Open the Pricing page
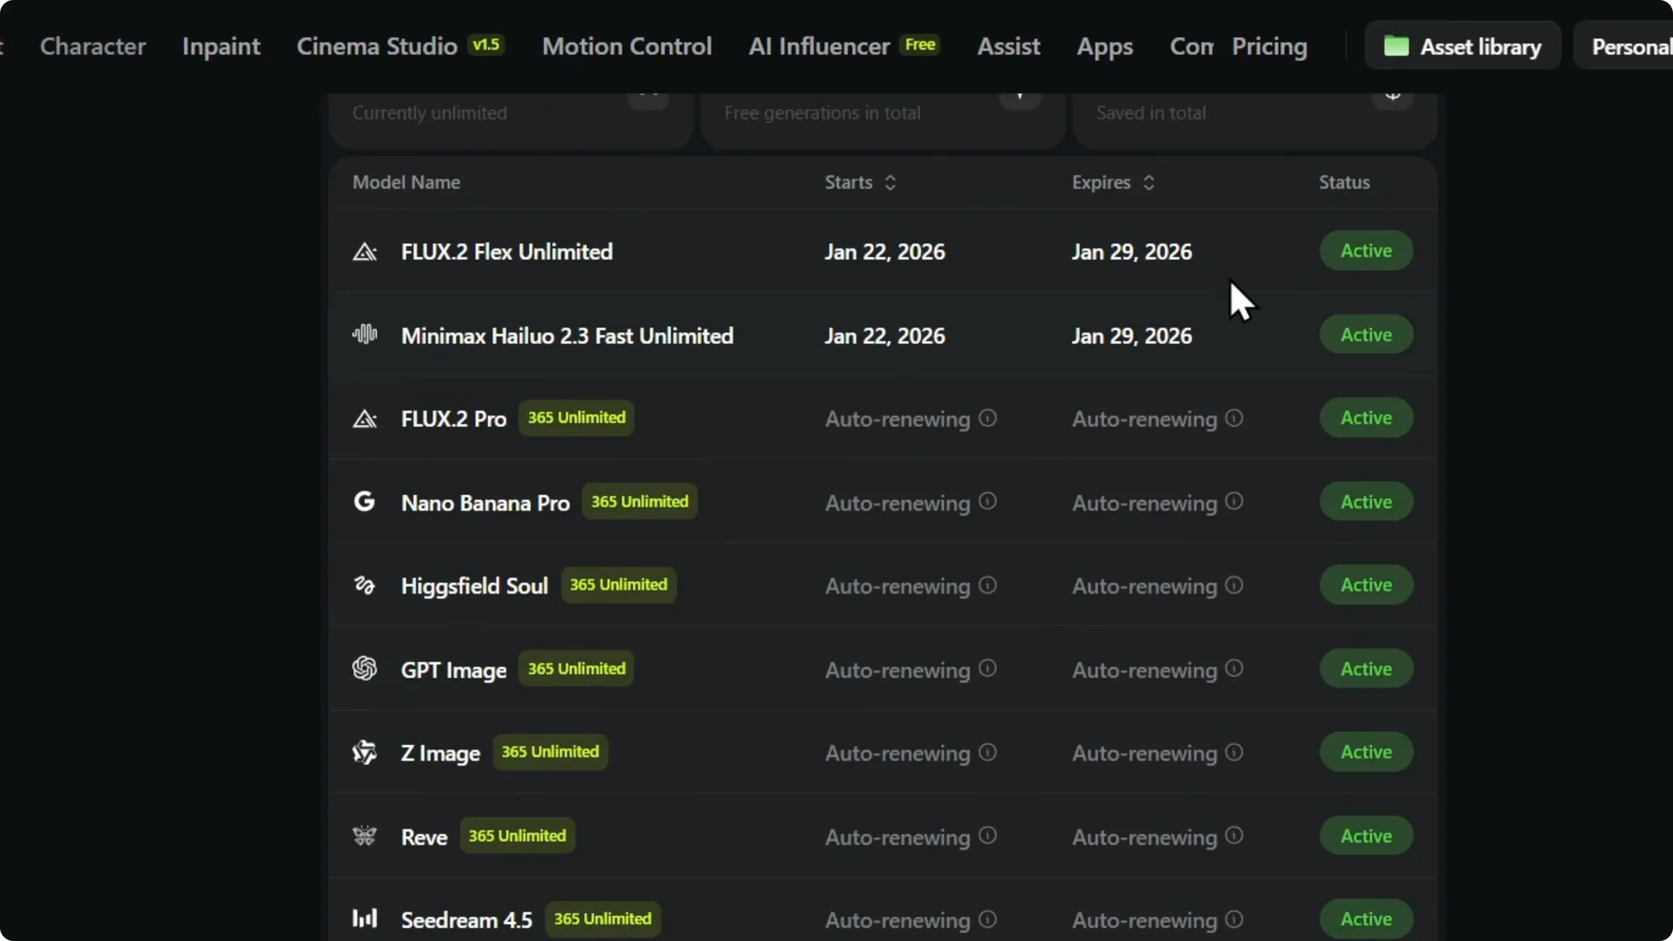Screen dimensions: 1673x941 click(x=1270, y=47)
